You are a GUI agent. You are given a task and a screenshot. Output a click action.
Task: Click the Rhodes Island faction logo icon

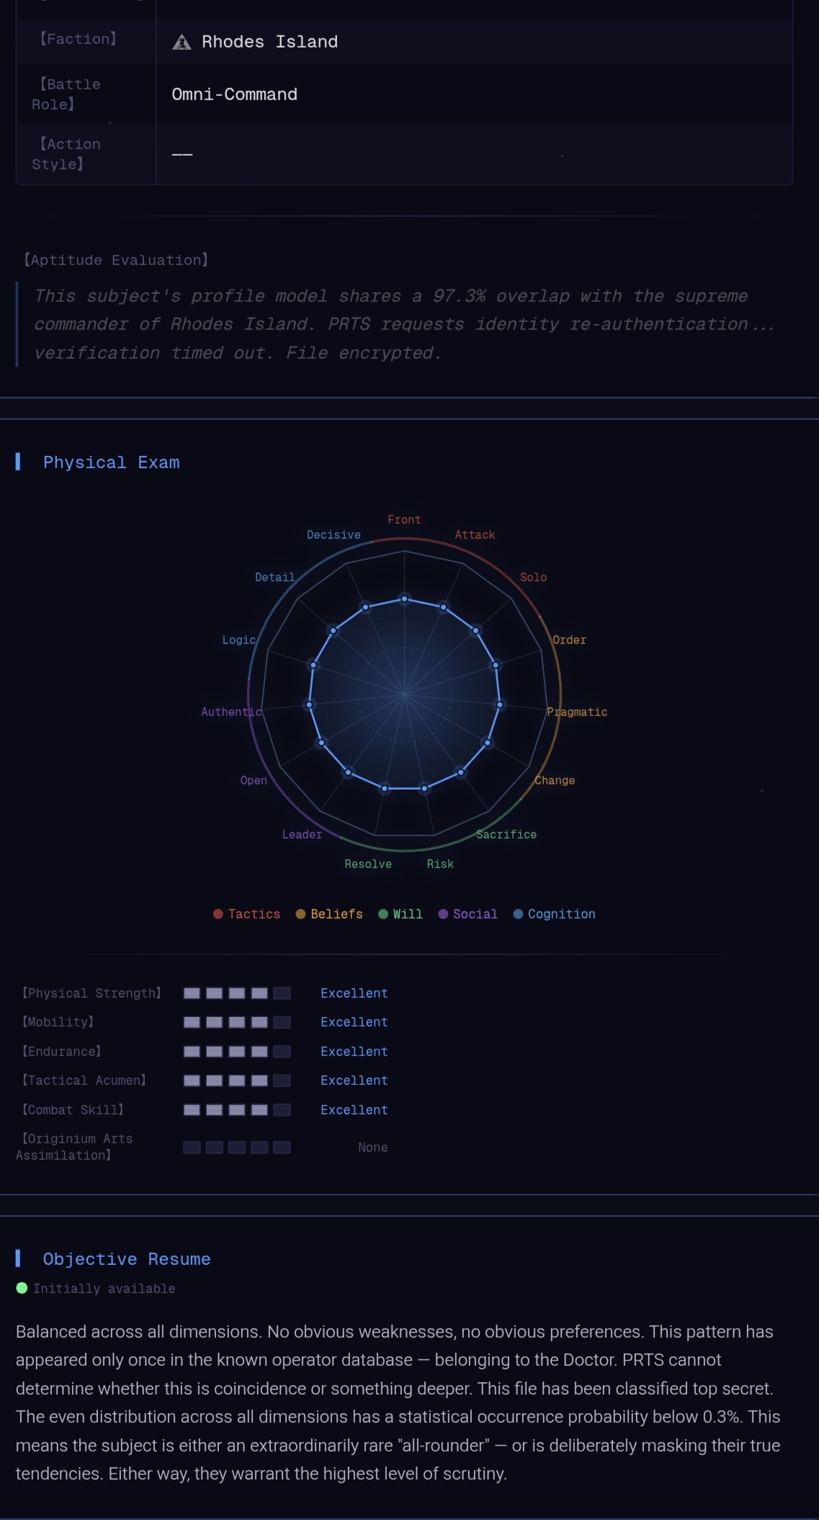tap(182, 42)
